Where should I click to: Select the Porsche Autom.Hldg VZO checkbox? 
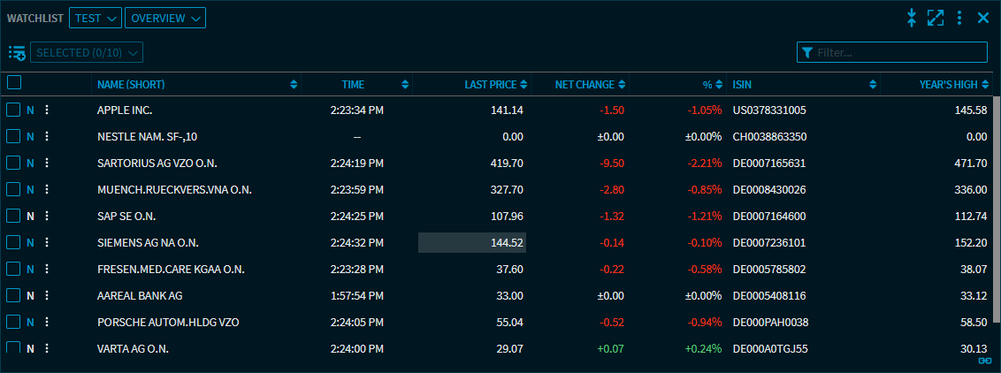13,323
